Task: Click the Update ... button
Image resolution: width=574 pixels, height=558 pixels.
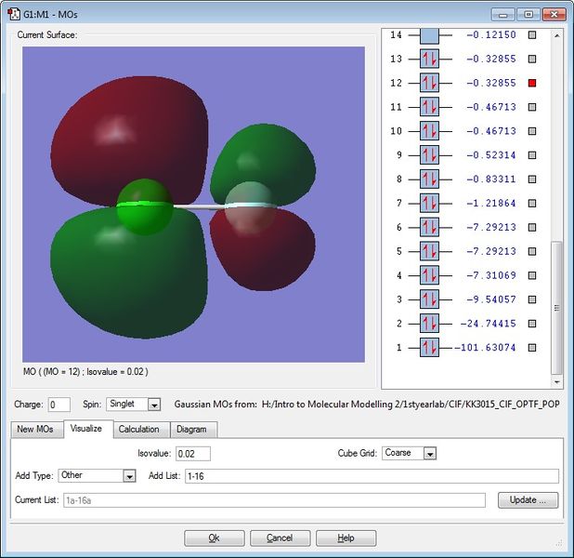Action: pyautogui.click(x=528, y=500)
